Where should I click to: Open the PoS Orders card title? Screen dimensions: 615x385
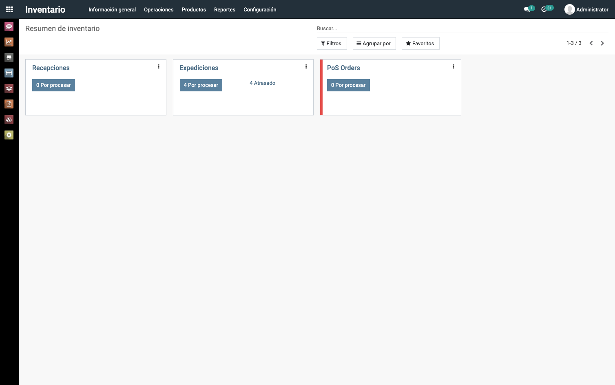[343, 68]
